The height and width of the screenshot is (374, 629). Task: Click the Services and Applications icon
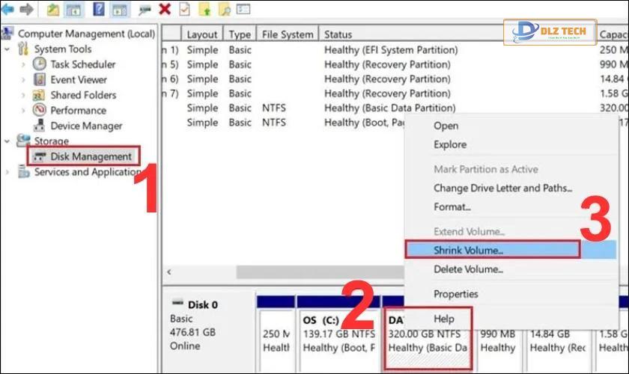tap(24, 172)
